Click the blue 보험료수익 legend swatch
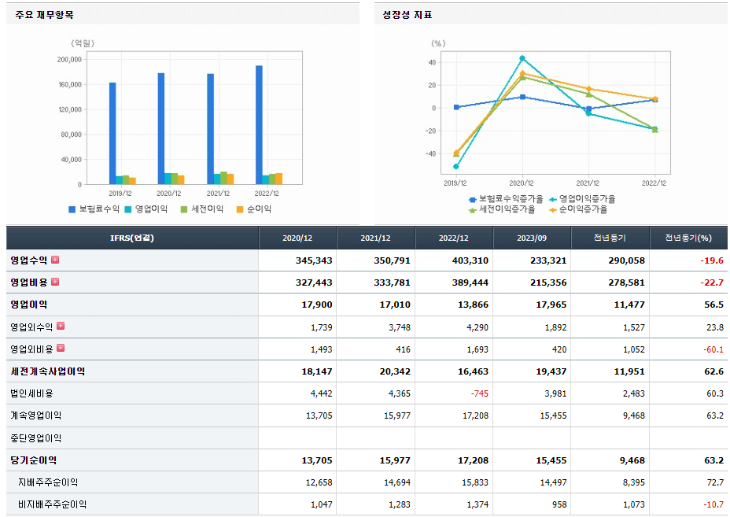 pyautogui.click(x=72, y=209)
